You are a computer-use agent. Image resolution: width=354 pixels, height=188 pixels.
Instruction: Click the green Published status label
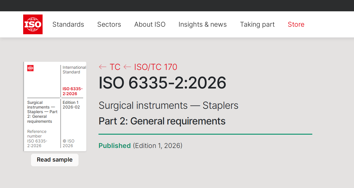pos(114,146)
